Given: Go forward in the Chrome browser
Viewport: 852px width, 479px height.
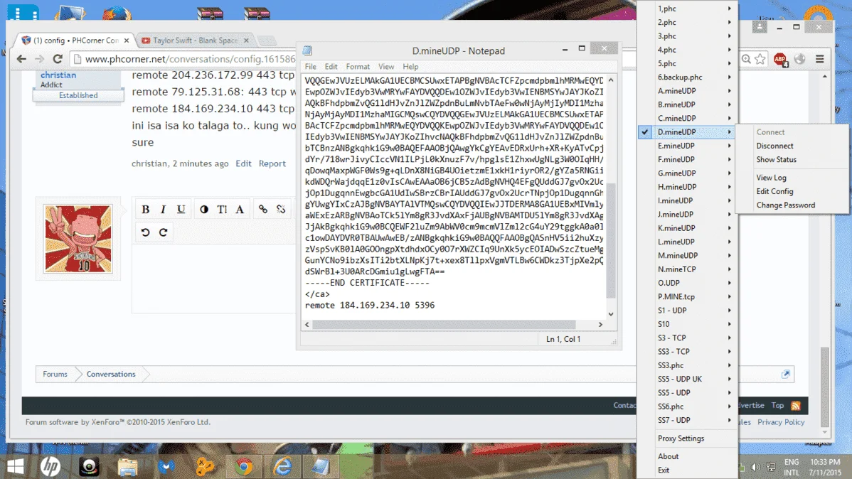Looking at the screenshot, I should 39,59.
